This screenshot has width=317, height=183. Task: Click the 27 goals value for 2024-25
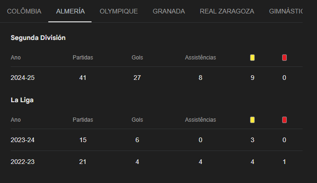tap(137, 78)
